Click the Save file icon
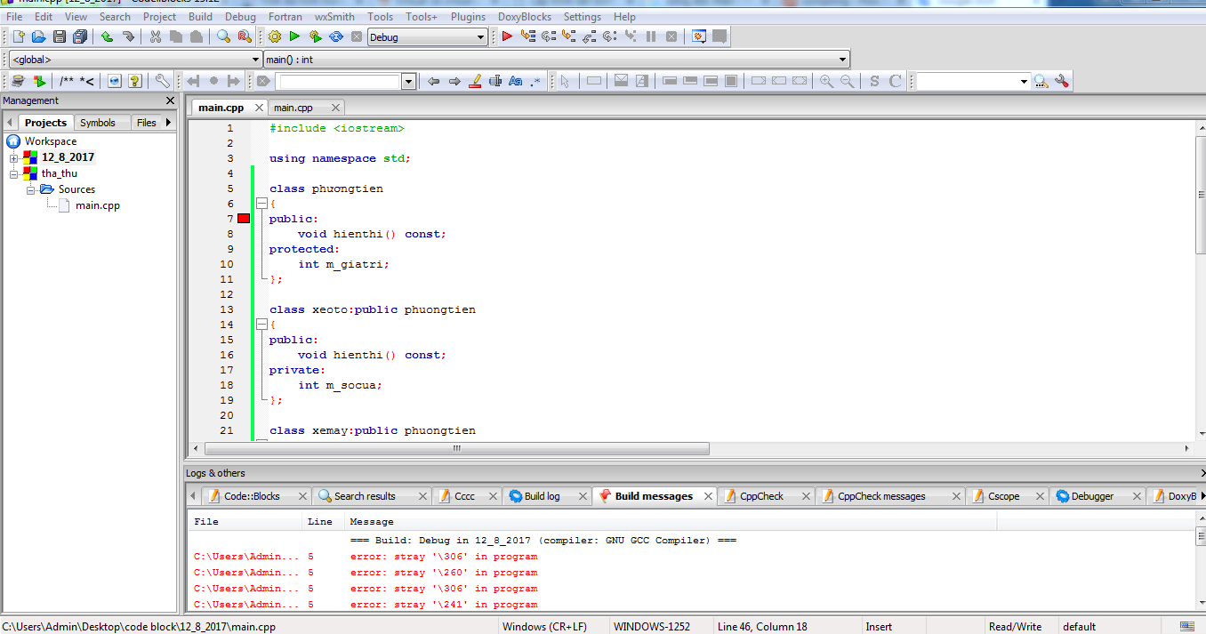Viewport: 1206px width, 634px height. [60, 36]
